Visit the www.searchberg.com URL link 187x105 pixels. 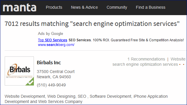56,45
